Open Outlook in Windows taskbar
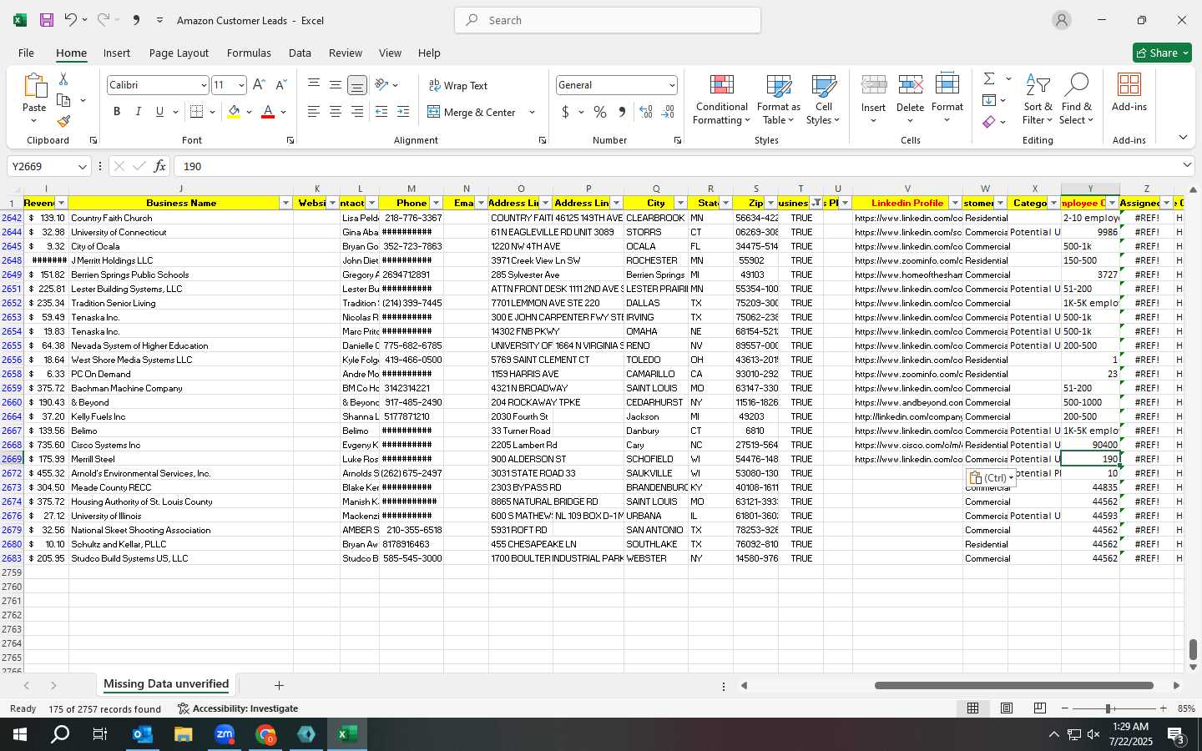 point(143,734)
